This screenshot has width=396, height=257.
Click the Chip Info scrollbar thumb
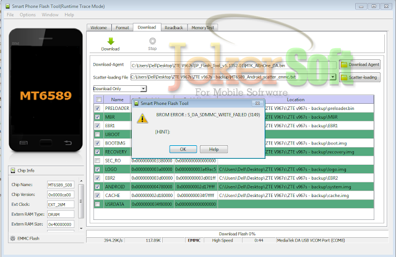point(81,201)
